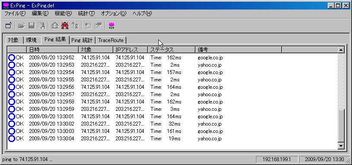Click the start Ping network icon
The image size is (352, 165).
[55, 26]
